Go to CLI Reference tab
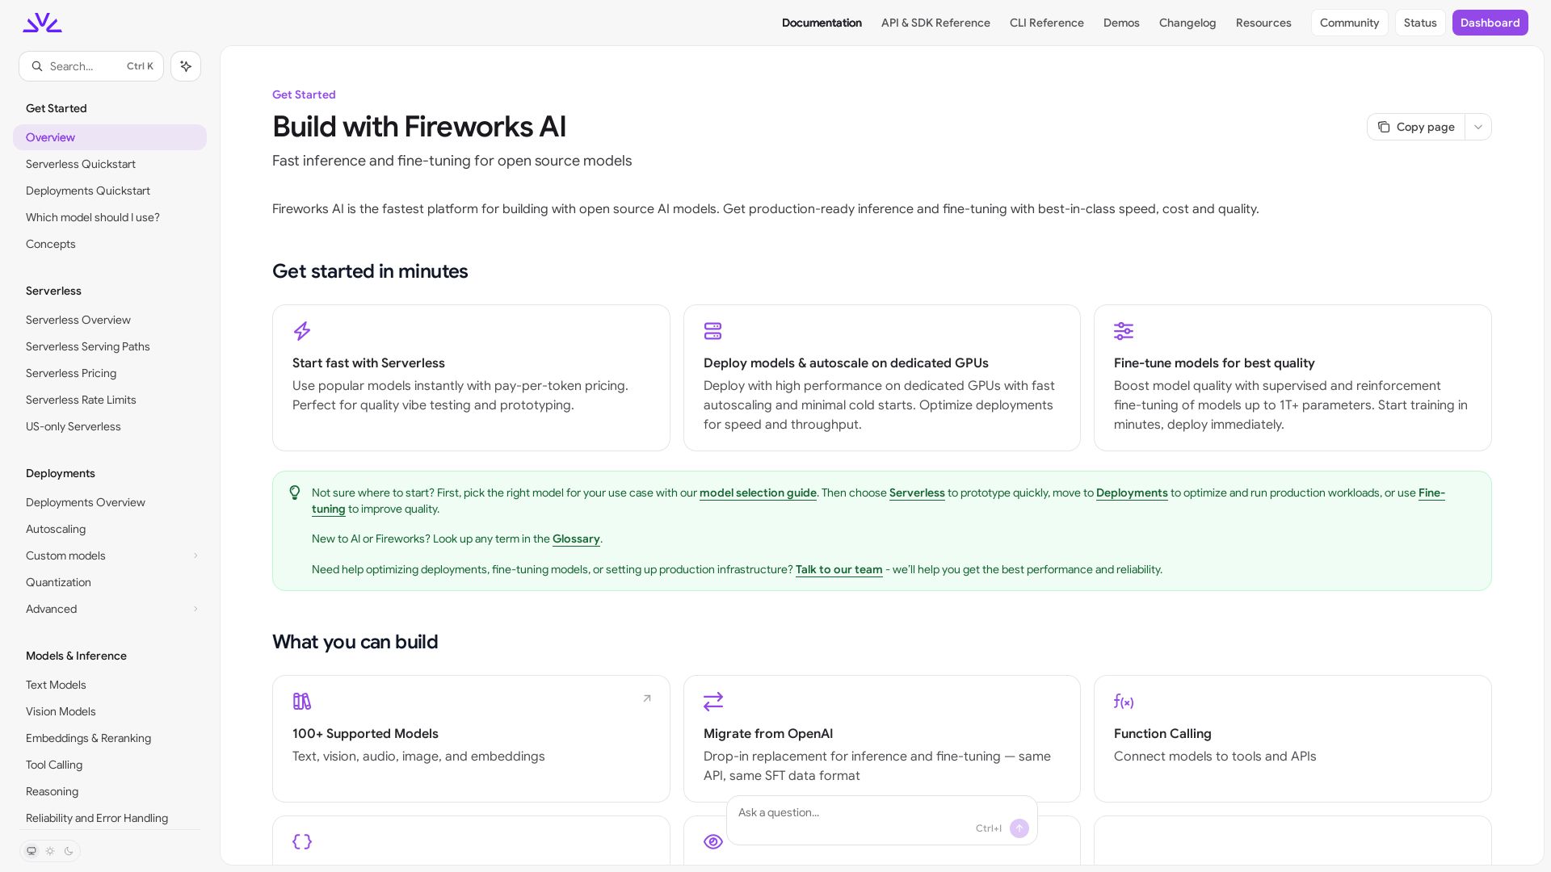The width and height of the screenshot is (1551, 872). click(1047, 23)
